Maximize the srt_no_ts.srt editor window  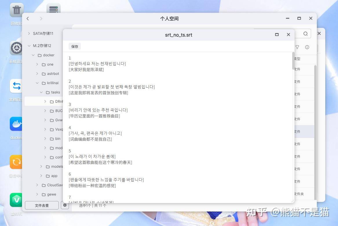pos(277,35)
